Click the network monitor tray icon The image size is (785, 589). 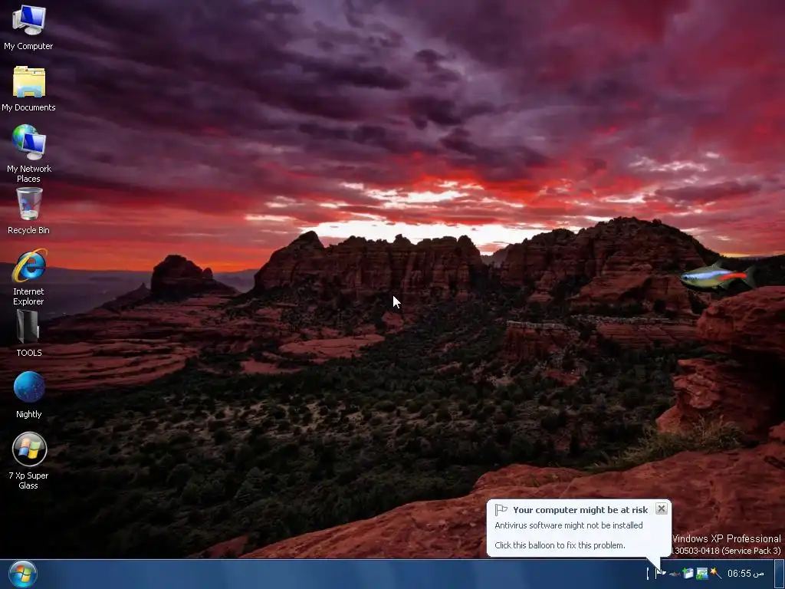(702, 573)
